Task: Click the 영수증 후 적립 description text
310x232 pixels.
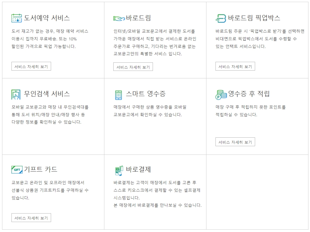Action: 247,111
